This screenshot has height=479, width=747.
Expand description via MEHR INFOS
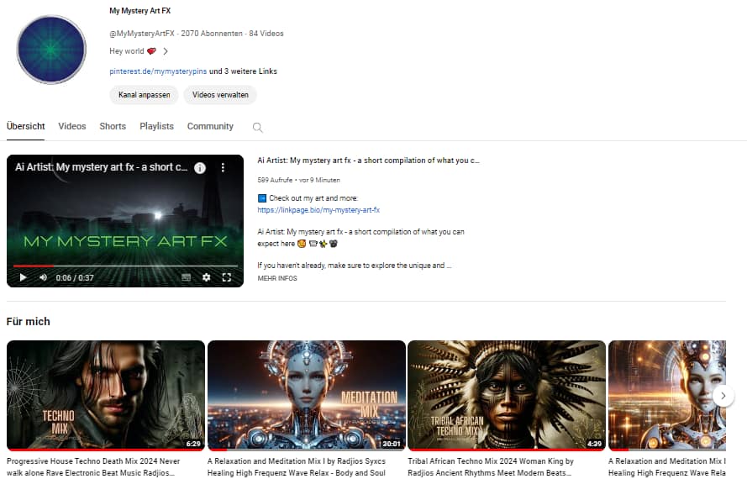(276, 278)
